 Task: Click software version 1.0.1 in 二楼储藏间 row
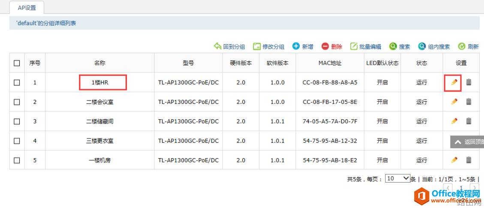click(x=277, y=121)
